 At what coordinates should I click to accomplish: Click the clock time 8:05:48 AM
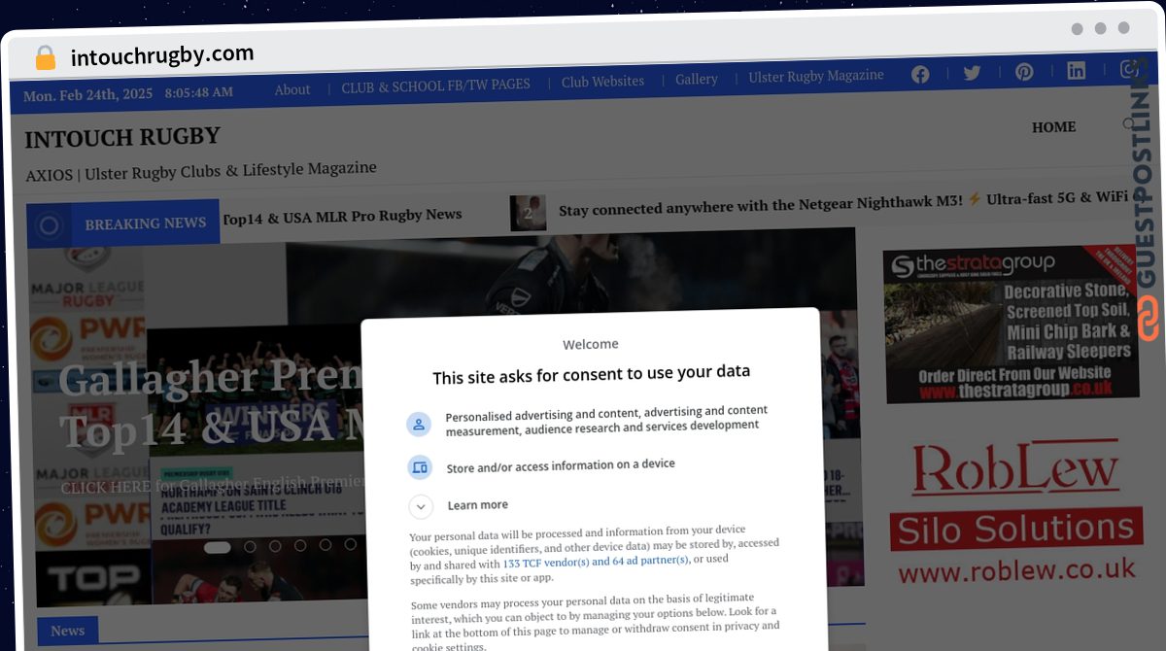(x=199, y=92)
